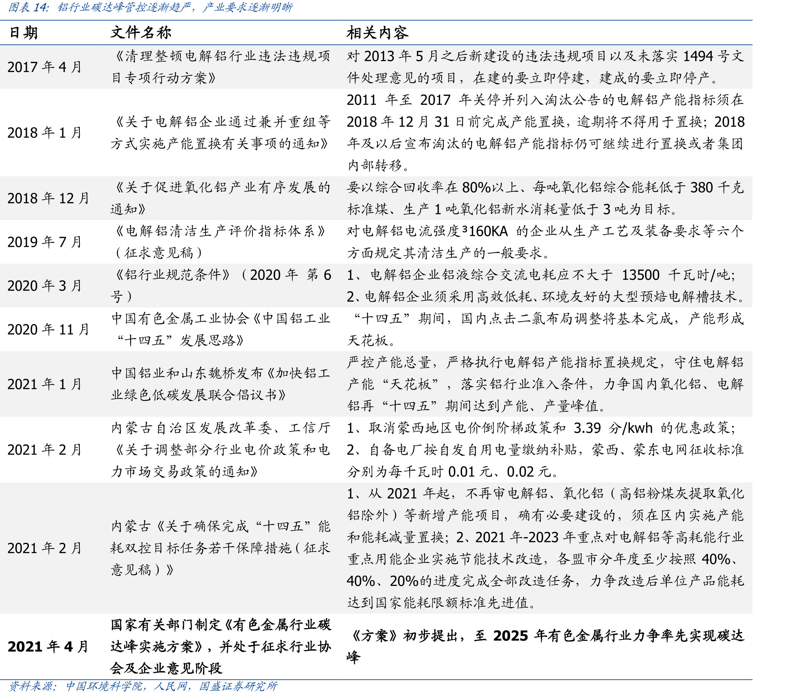Click content about 40%、40%、20%的进度
Viewport: 787px width, 697px height.
(x=545, y=548)
